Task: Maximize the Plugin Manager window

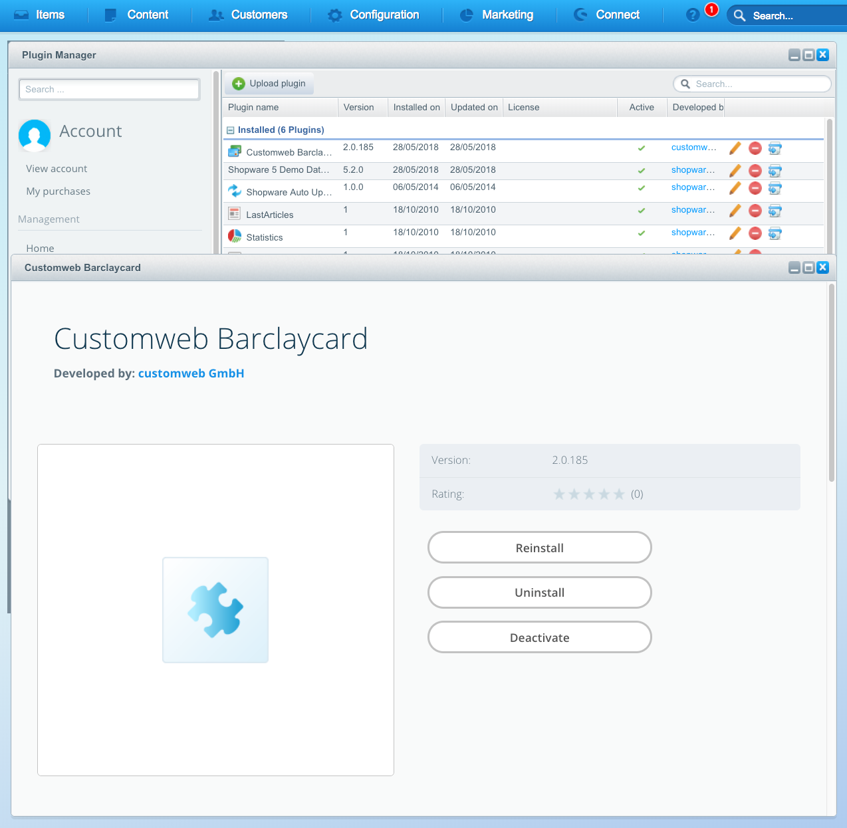Action: coord(808,54)
